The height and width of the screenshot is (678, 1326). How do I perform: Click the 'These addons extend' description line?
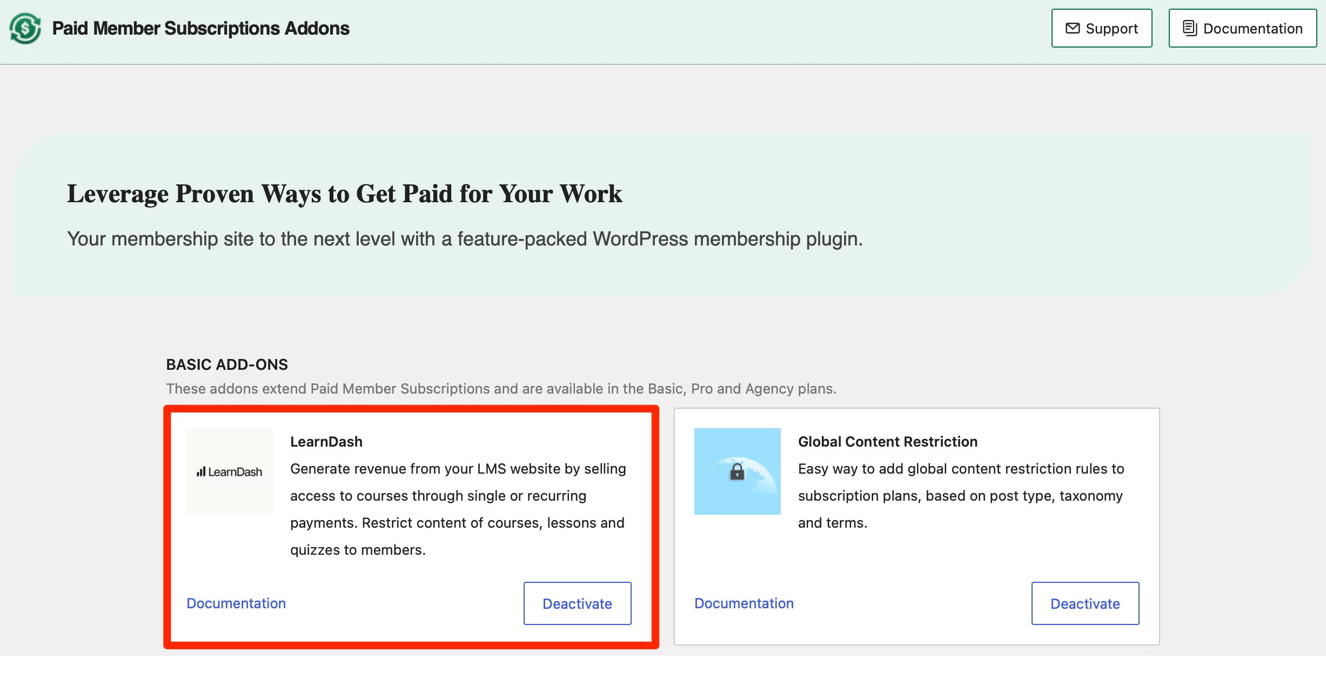click(501, 389)
